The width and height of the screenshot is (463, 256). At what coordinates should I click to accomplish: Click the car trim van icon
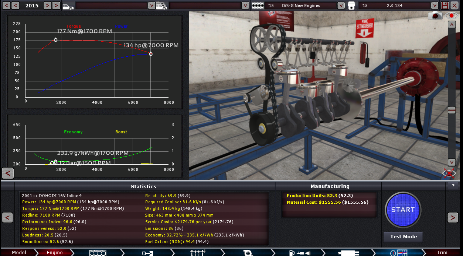[161, 6]
